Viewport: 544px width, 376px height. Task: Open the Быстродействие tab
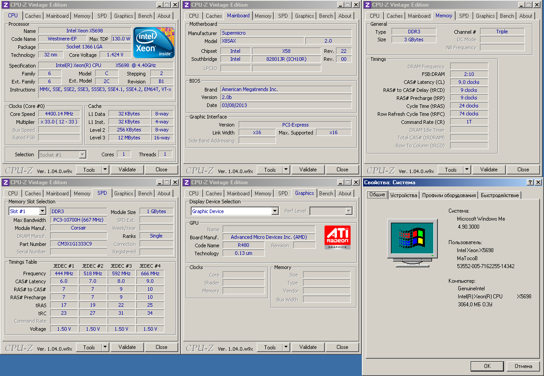tap(499, 195)
